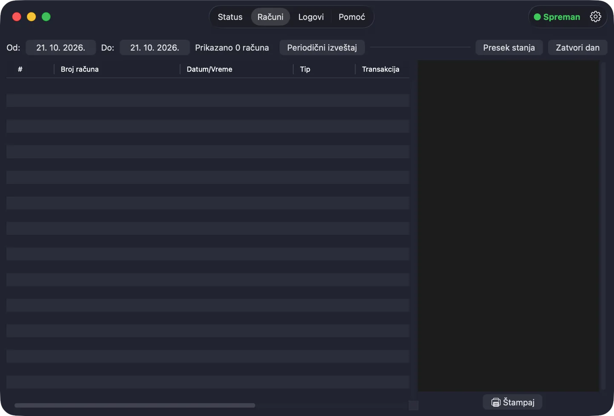Close the window with the red button

click(x=17, y=17)
